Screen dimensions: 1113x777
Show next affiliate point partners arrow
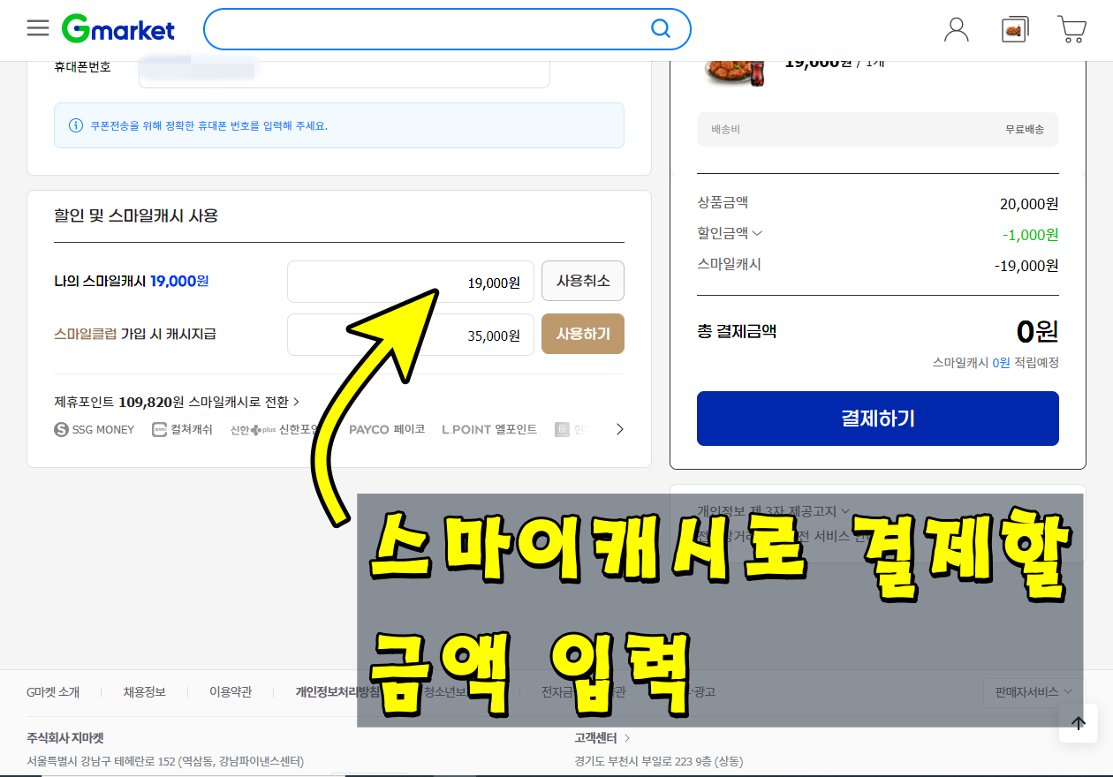[619, 429]
